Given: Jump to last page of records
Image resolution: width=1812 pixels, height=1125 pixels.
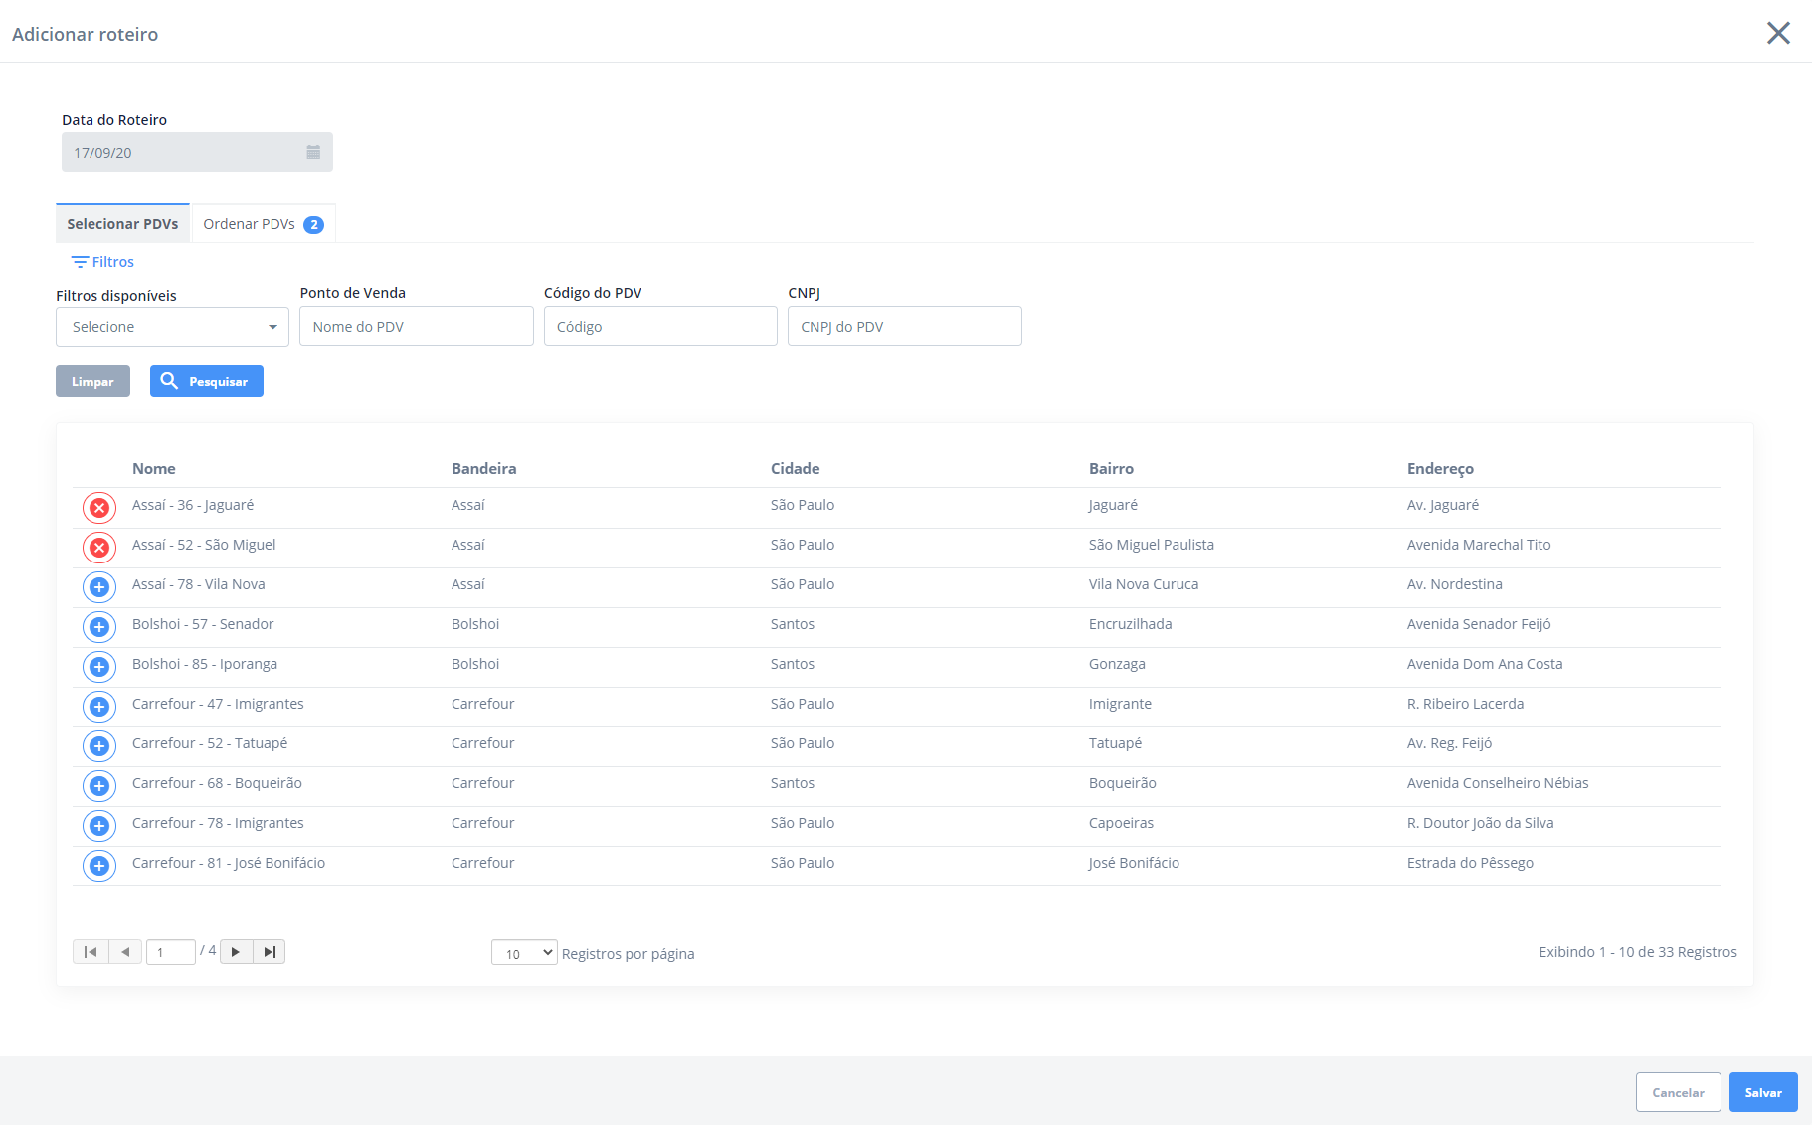Looking at the screenshot, I should coord(270,952).
